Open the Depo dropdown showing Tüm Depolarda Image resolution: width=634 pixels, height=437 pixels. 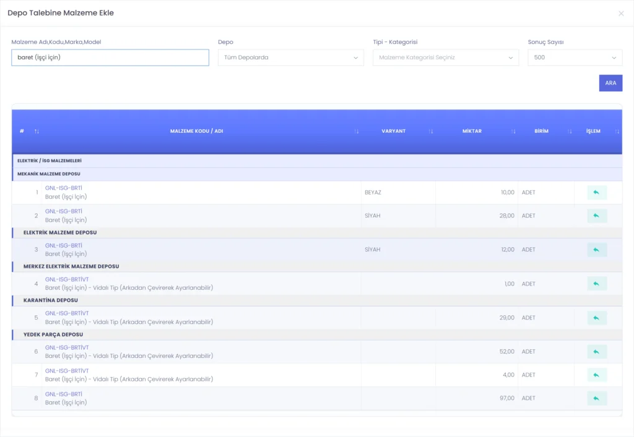click(291, 57)
